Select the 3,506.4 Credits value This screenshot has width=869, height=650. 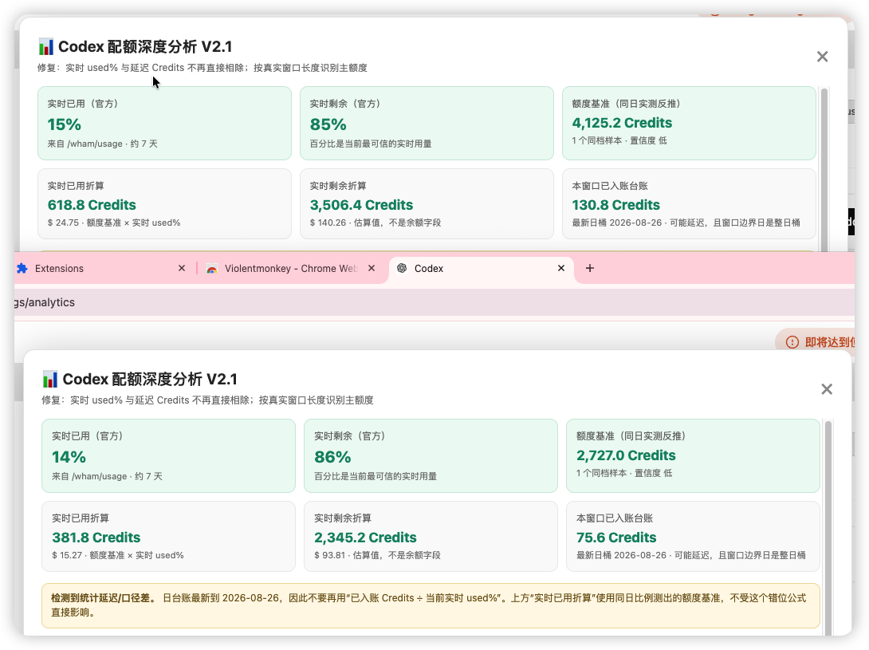361,205
